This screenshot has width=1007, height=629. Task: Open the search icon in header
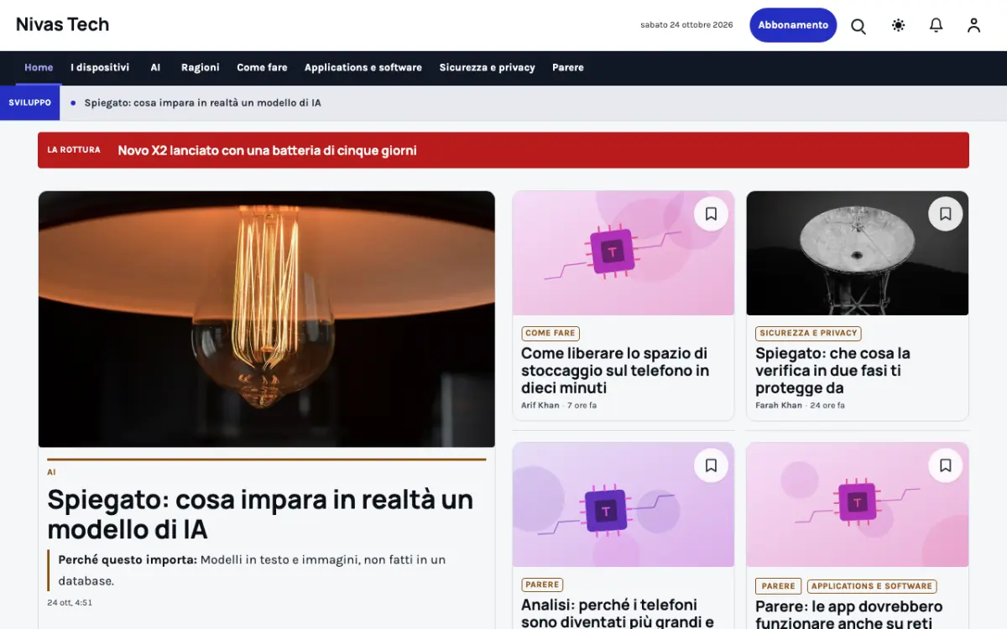tap(858, 26)
